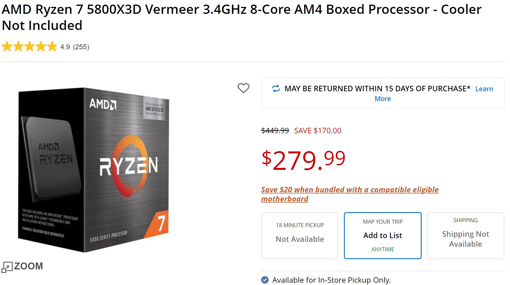The width and height of the screenshot is (510, 285).
Task: Click the crossed-out $449.99 original price
Action: (275, 131)
